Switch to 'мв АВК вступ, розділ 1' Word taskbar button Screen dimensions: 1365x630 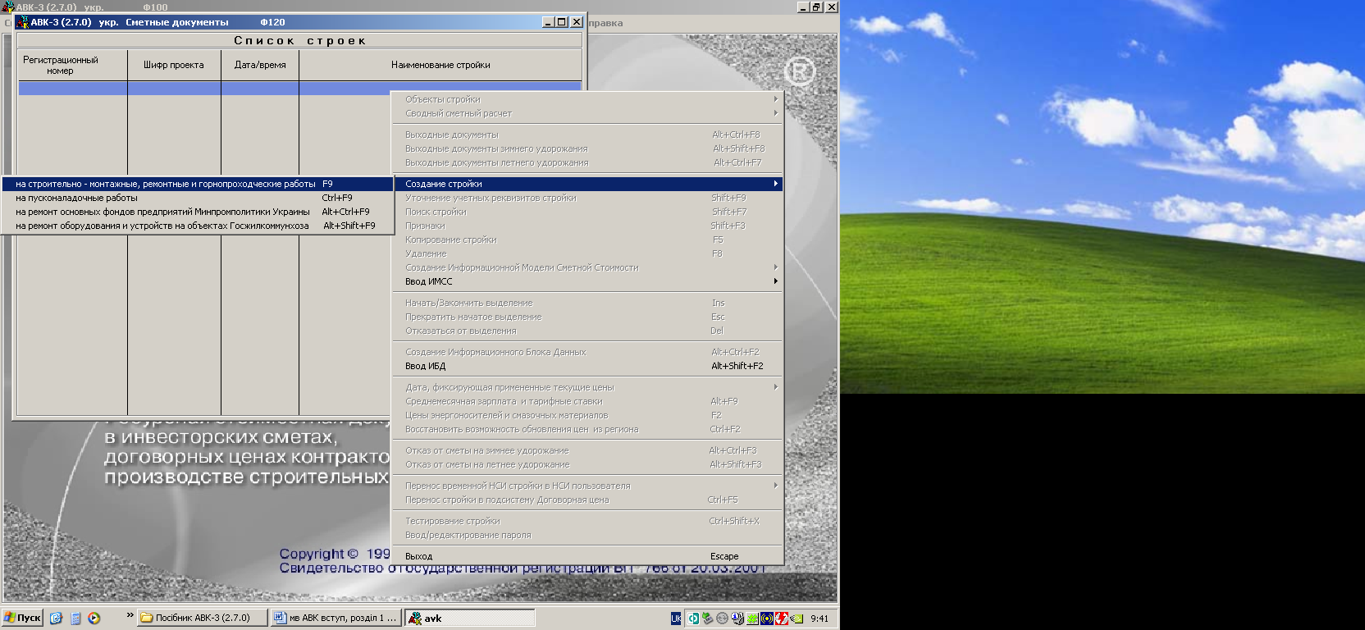point(336,618)
